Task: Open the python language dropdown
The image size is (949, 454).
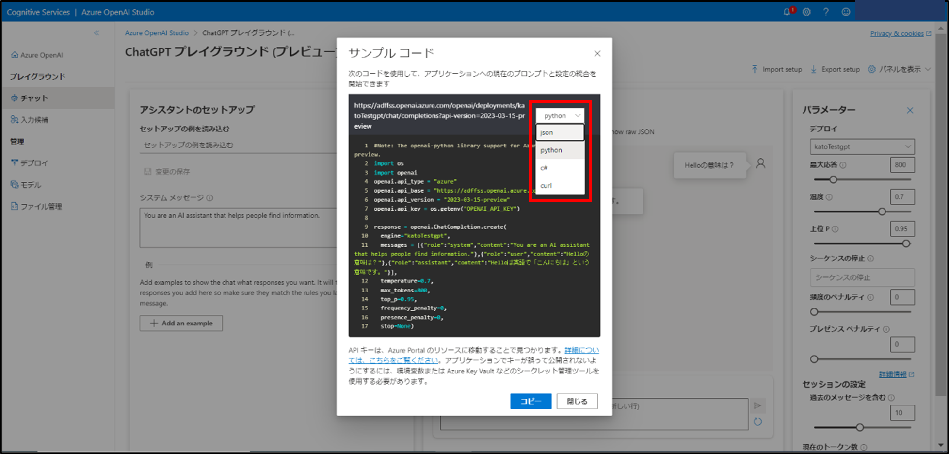Action: tap(560, 115)
